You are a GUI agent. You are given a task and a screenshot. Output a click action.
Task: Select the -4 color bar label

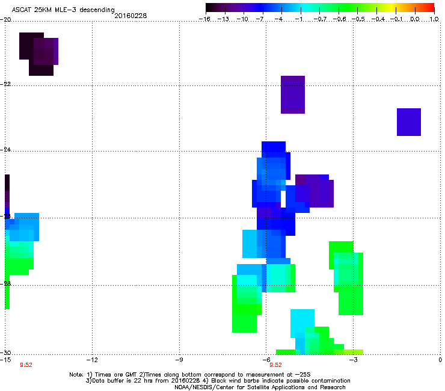click(x=278, y=19)
